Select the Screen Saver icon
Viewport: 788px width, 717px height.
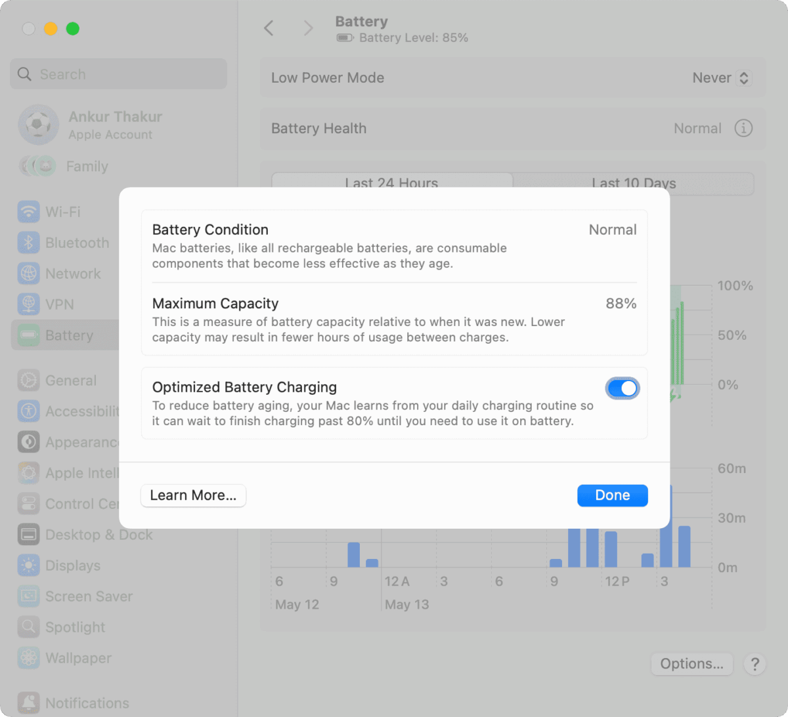29,596
